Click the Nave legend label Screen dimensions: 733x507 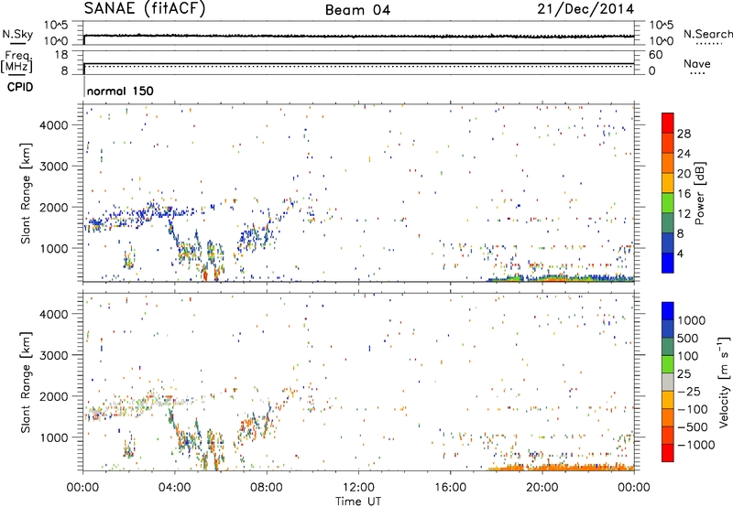697,63
